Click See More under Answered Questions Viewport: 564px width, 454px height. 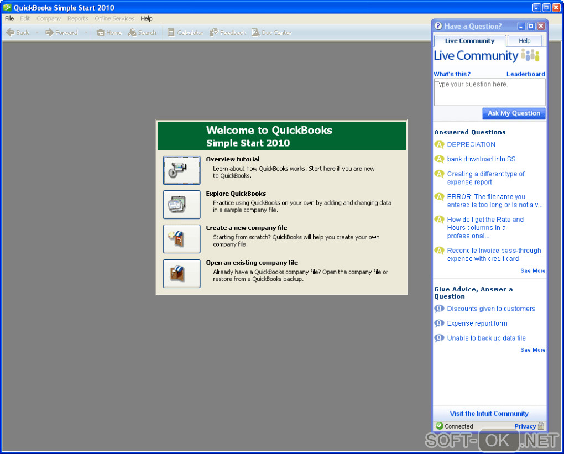pos(532,271)
